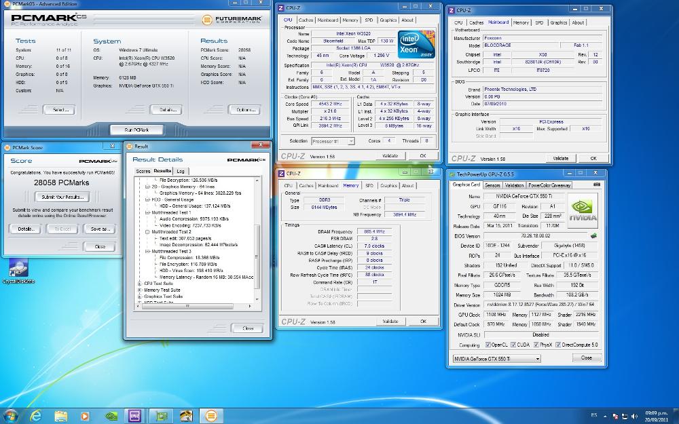Collapse the Multithreaded Test 1 node

[147, 212]
